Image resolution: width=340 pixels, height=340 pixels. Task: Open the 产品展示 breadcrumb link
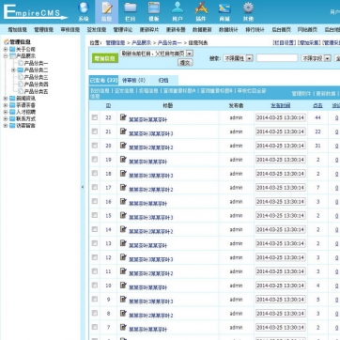tap(142, 42)
